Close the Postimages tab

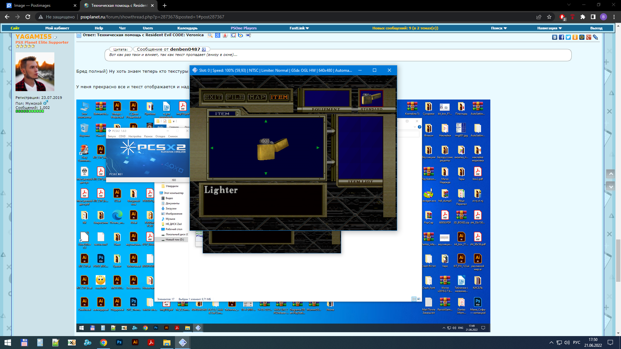[75, 5]
